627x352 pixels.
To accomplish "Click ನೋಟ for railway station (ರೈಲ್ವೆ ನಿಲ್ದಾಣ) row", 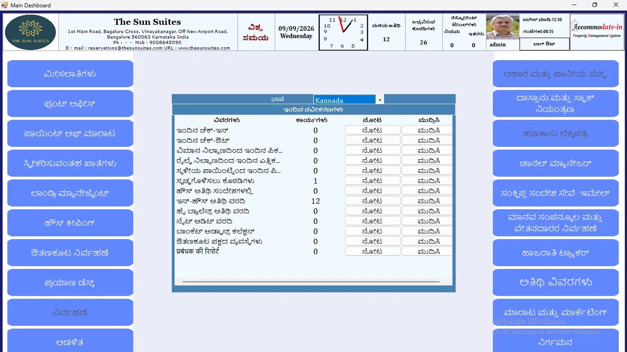I will pyautogui.click(x=373, y=161).
